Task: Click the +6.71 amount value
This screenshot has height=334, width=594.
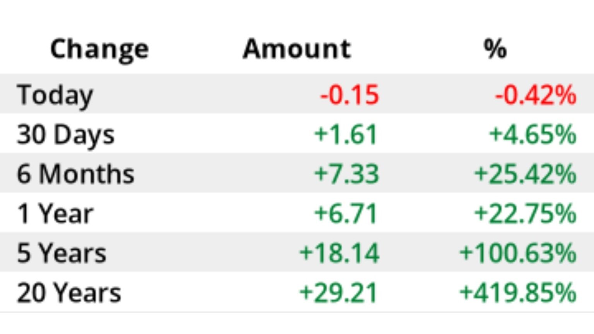Action: point(346,214)
